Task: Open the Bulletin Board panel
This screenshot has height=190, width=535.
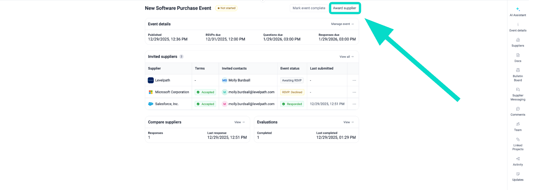Action: [518, 70]
